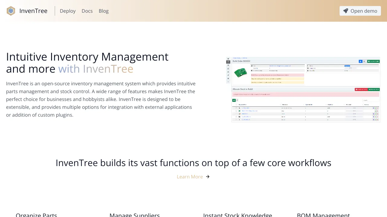Image resolution: width=387 pixels, height=217 pixels.
Task: Check the last row checkbox in parts table
Action: 236,120
